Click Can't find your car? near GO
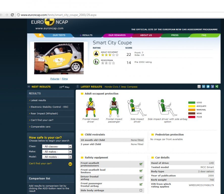Screen dimensions: 224x194 pos(40,163)
